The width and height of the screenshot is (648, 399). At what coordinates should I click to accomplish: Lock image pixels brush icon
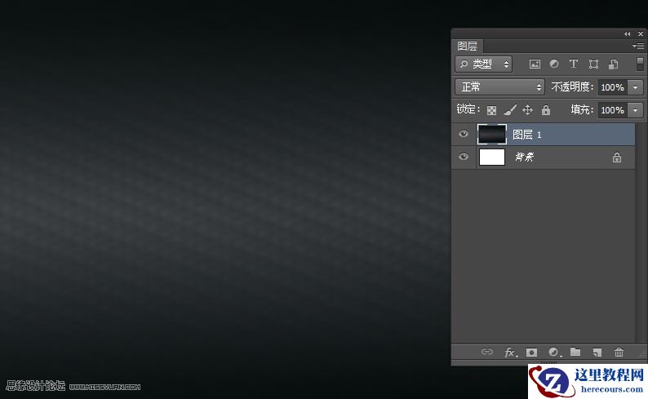pos(510,110)
